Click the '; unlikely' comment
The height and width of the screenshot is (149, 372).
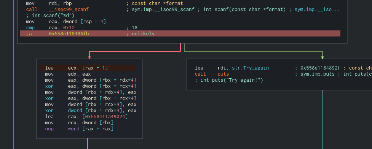(140, 33)
